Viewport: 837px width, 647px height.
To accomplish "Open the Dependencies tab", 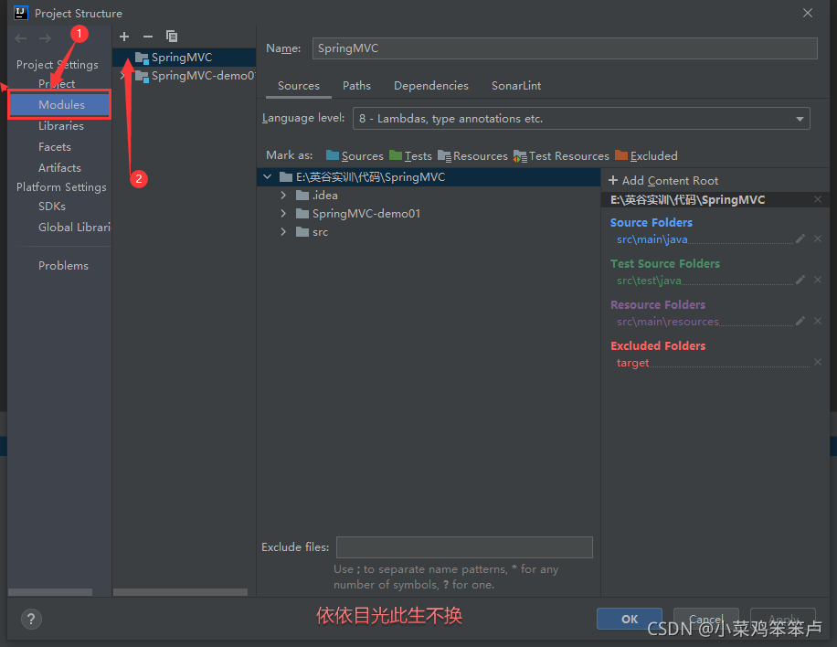I will point(430,85).
